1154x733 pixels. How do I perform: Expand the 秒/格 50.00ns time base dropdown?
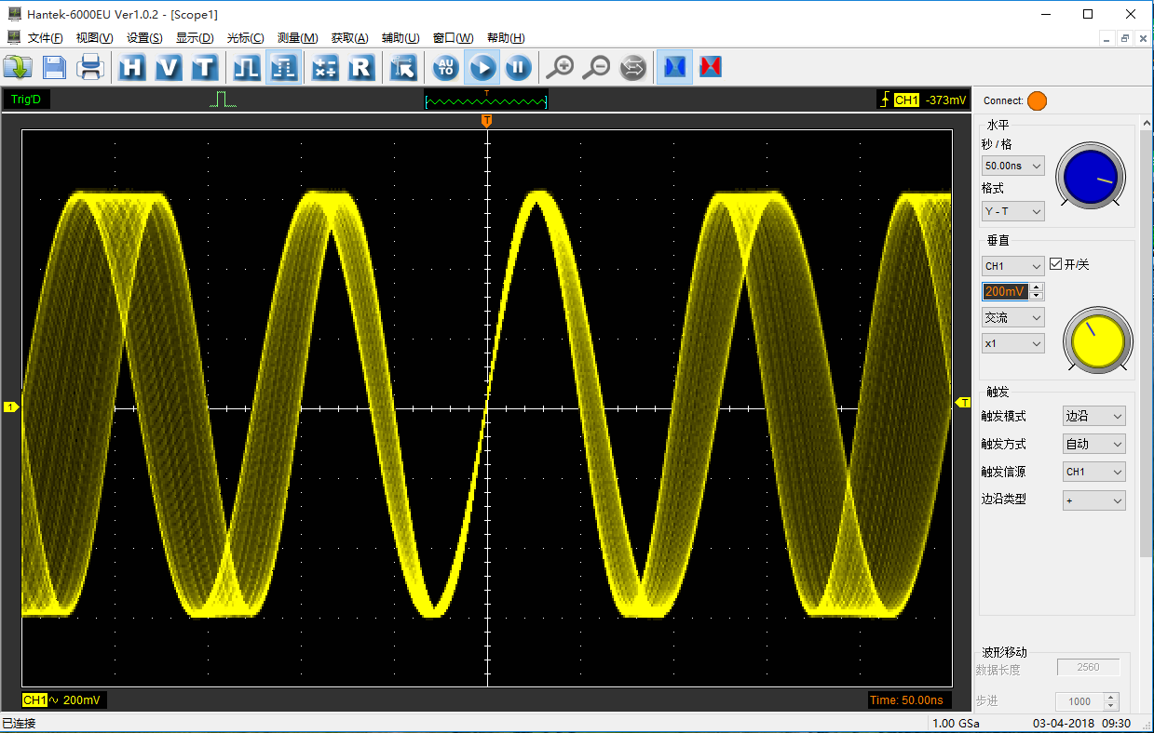click(x=1012, y=166)
